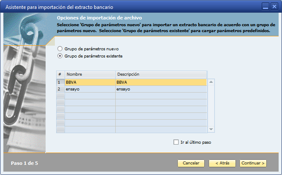Screen dimensions: 282x175
Task: Select row number 2 in the table
Action: [x=60, y=90]
